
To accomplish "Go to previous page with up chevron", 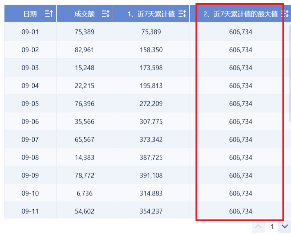I will click(258, 227).
